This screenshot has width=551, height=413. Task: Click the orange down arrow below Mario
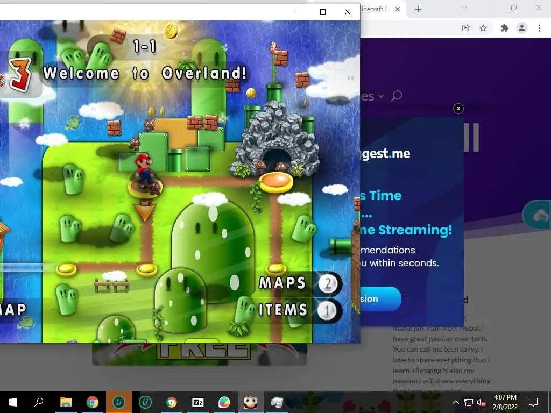144,211
